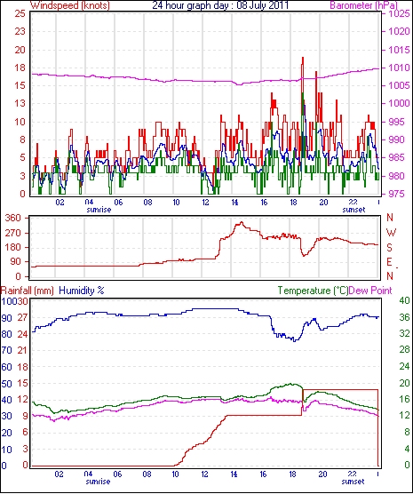
Task: Click the sunrise label under top graph
Action: point(99,210)
